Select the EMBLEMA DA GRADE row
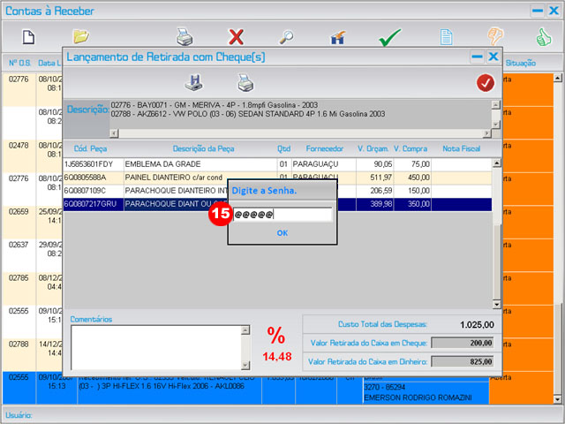The height and width of the screenshot is (424, 565). pos(277,164)
